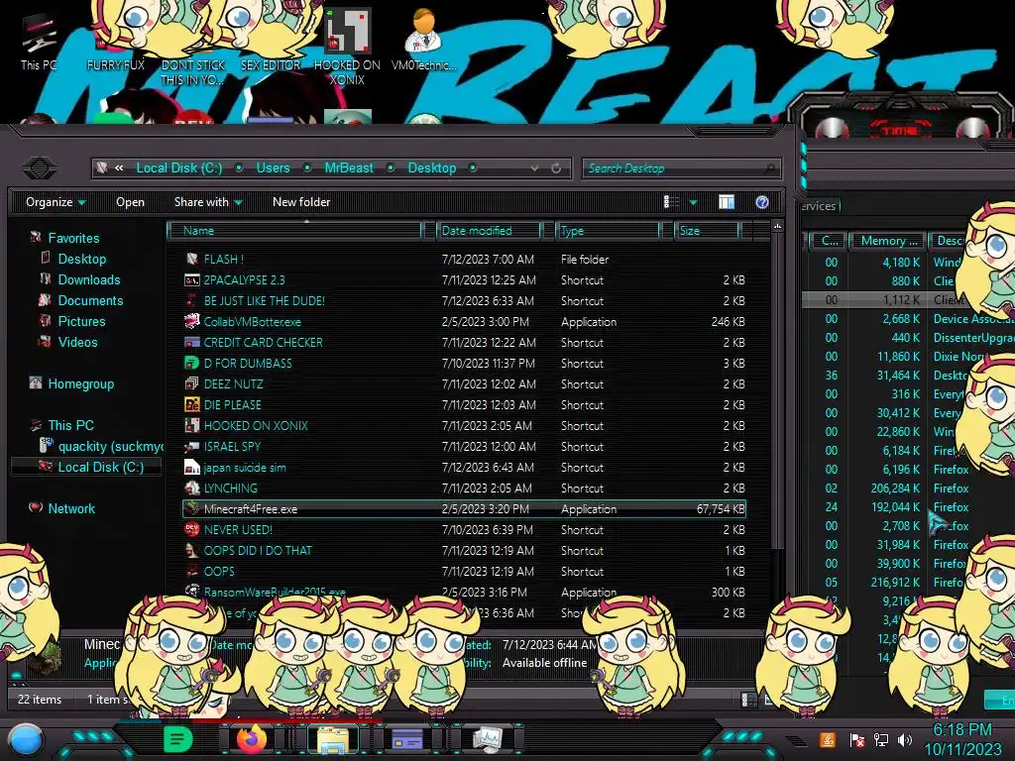Open Documents in the navigation pane
This screenshot has width=1015, height=761.
[x=90, y=301]
